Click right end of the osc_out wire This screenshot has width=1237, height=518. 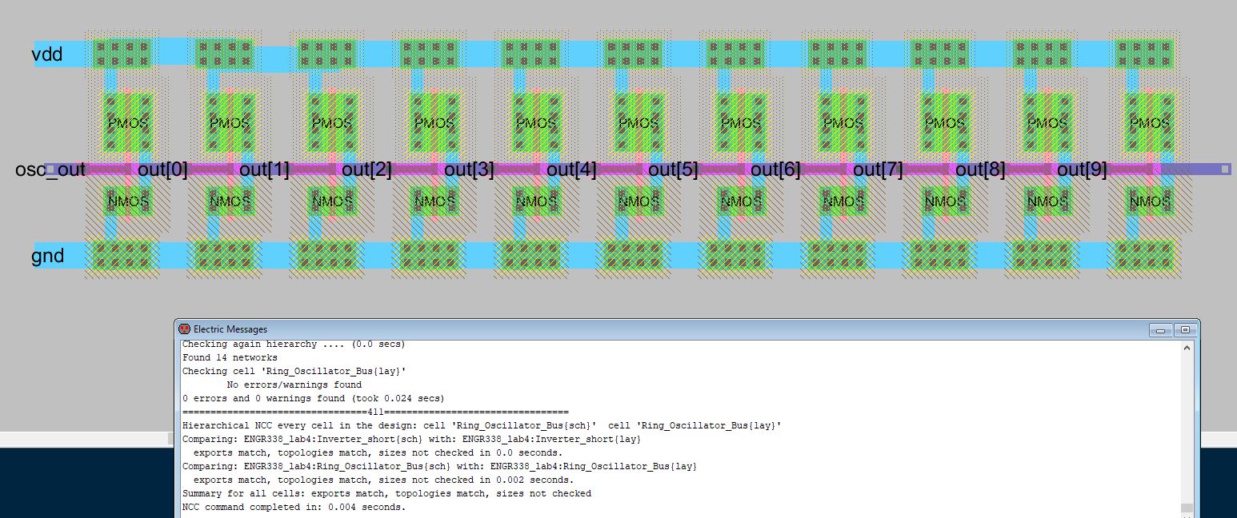click(1224, 169)
